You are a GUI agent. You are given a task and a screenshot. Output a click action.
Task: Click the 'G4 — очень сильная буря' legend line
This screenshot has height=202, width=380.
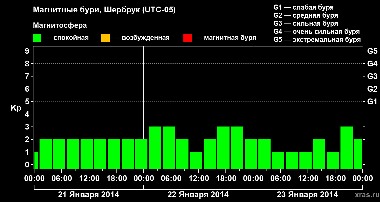pyautogui.click(x=317, y=32)
